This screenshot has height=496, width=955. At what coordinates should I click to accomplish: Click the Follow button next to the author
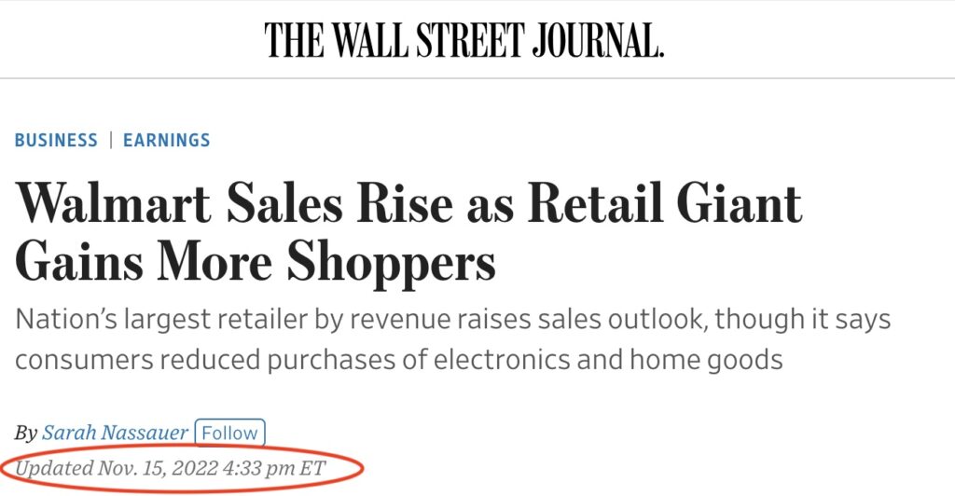[x=229, y=433]
